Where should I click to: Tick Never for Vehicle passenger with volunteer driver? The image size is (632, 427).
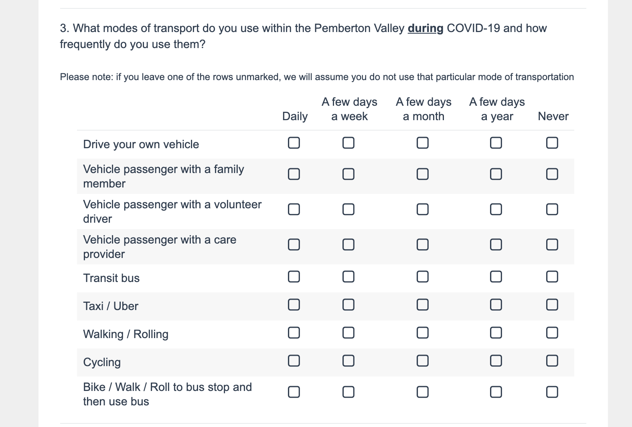click(x=552, y=209)
